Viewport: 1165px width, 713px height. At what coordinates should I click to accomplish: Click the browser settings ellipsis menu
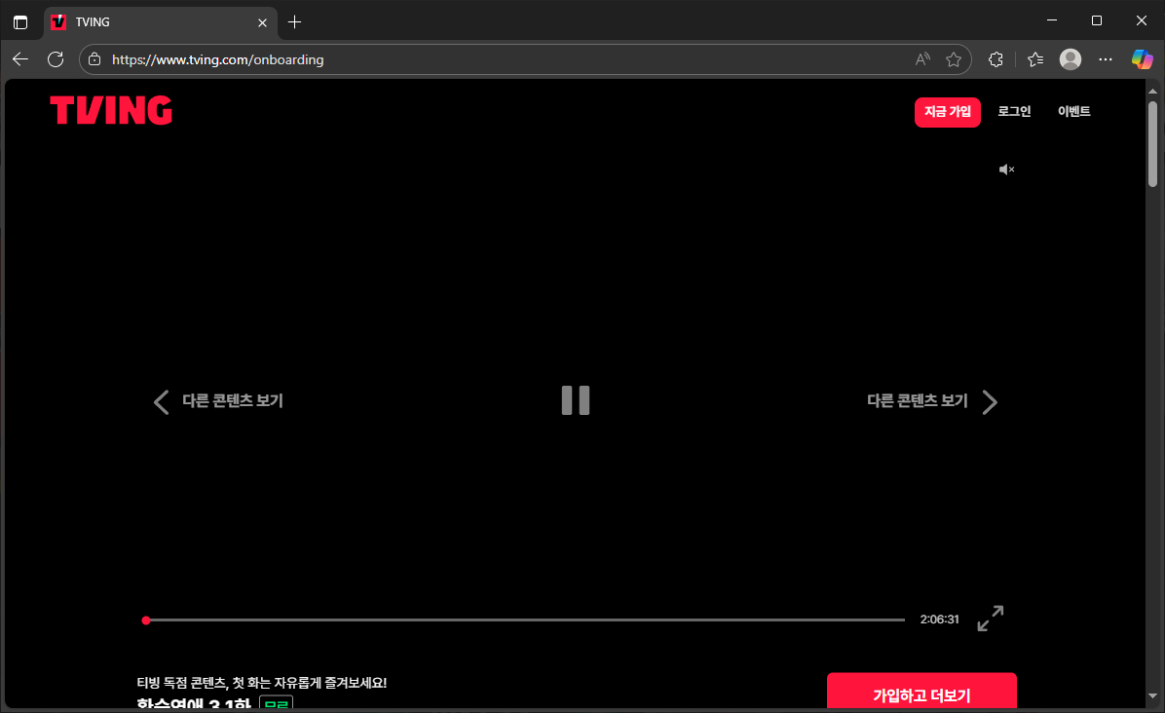[x=1106, y=58]
